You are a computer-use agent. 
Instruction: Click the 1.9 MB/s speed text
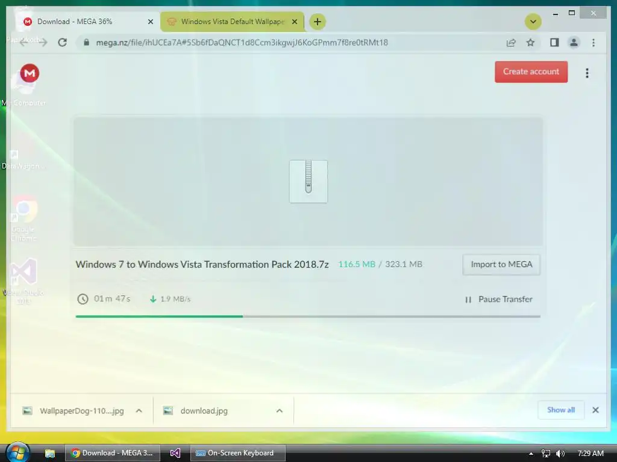coord(175,299)
